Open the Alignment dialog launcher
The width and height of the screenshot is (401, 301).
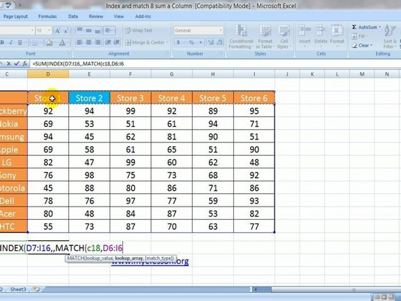coord(168,54)
